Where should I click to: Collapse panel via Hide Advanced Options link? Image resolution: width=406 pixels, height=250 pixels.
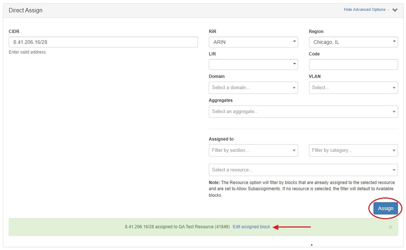[364, 10]
